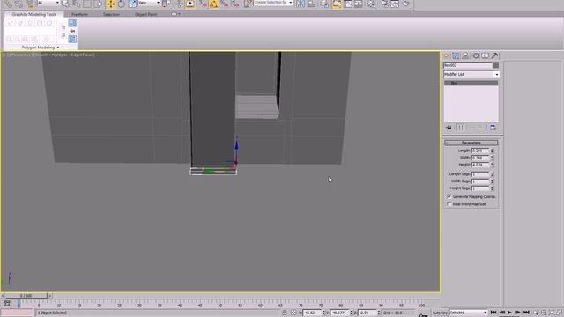Open the selection filter dropdown
The height and width of the screenshot is (317, 564).
48,3
